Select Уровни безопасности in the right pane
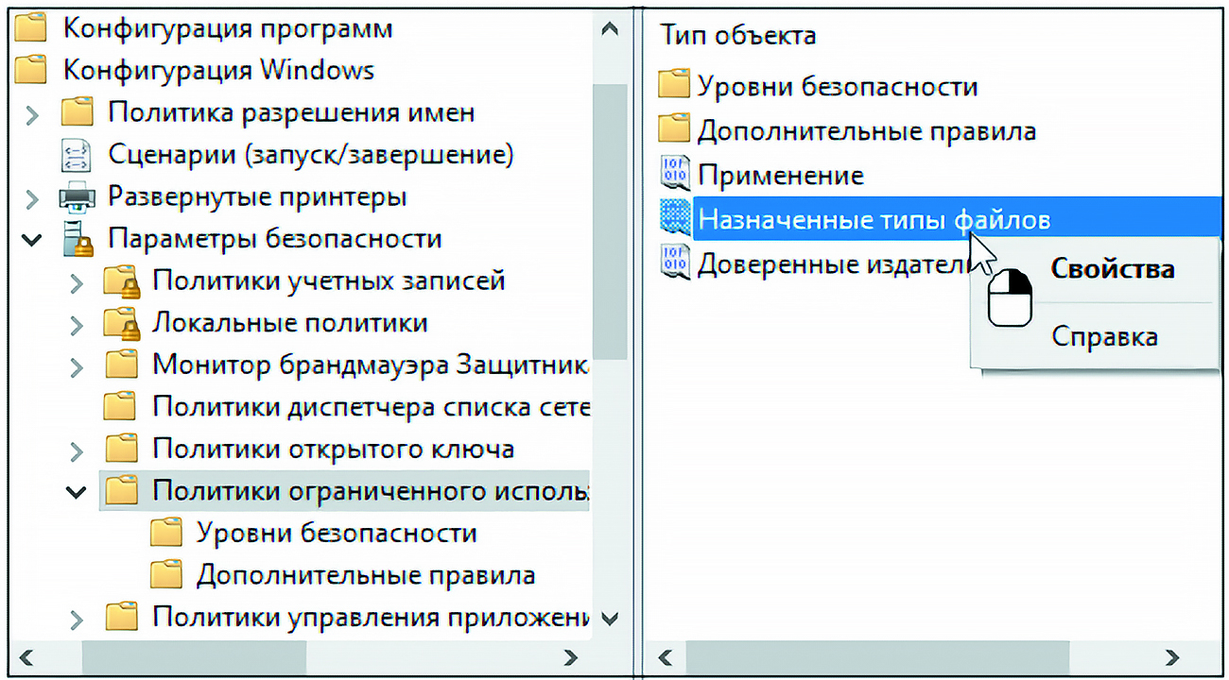 [x=837, y=87]
